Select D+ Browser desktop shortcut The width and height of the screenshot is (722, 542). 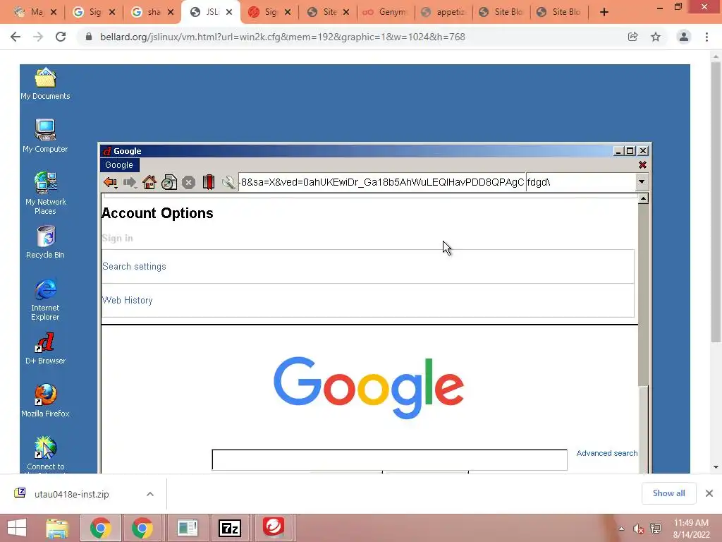coord(45,349)
